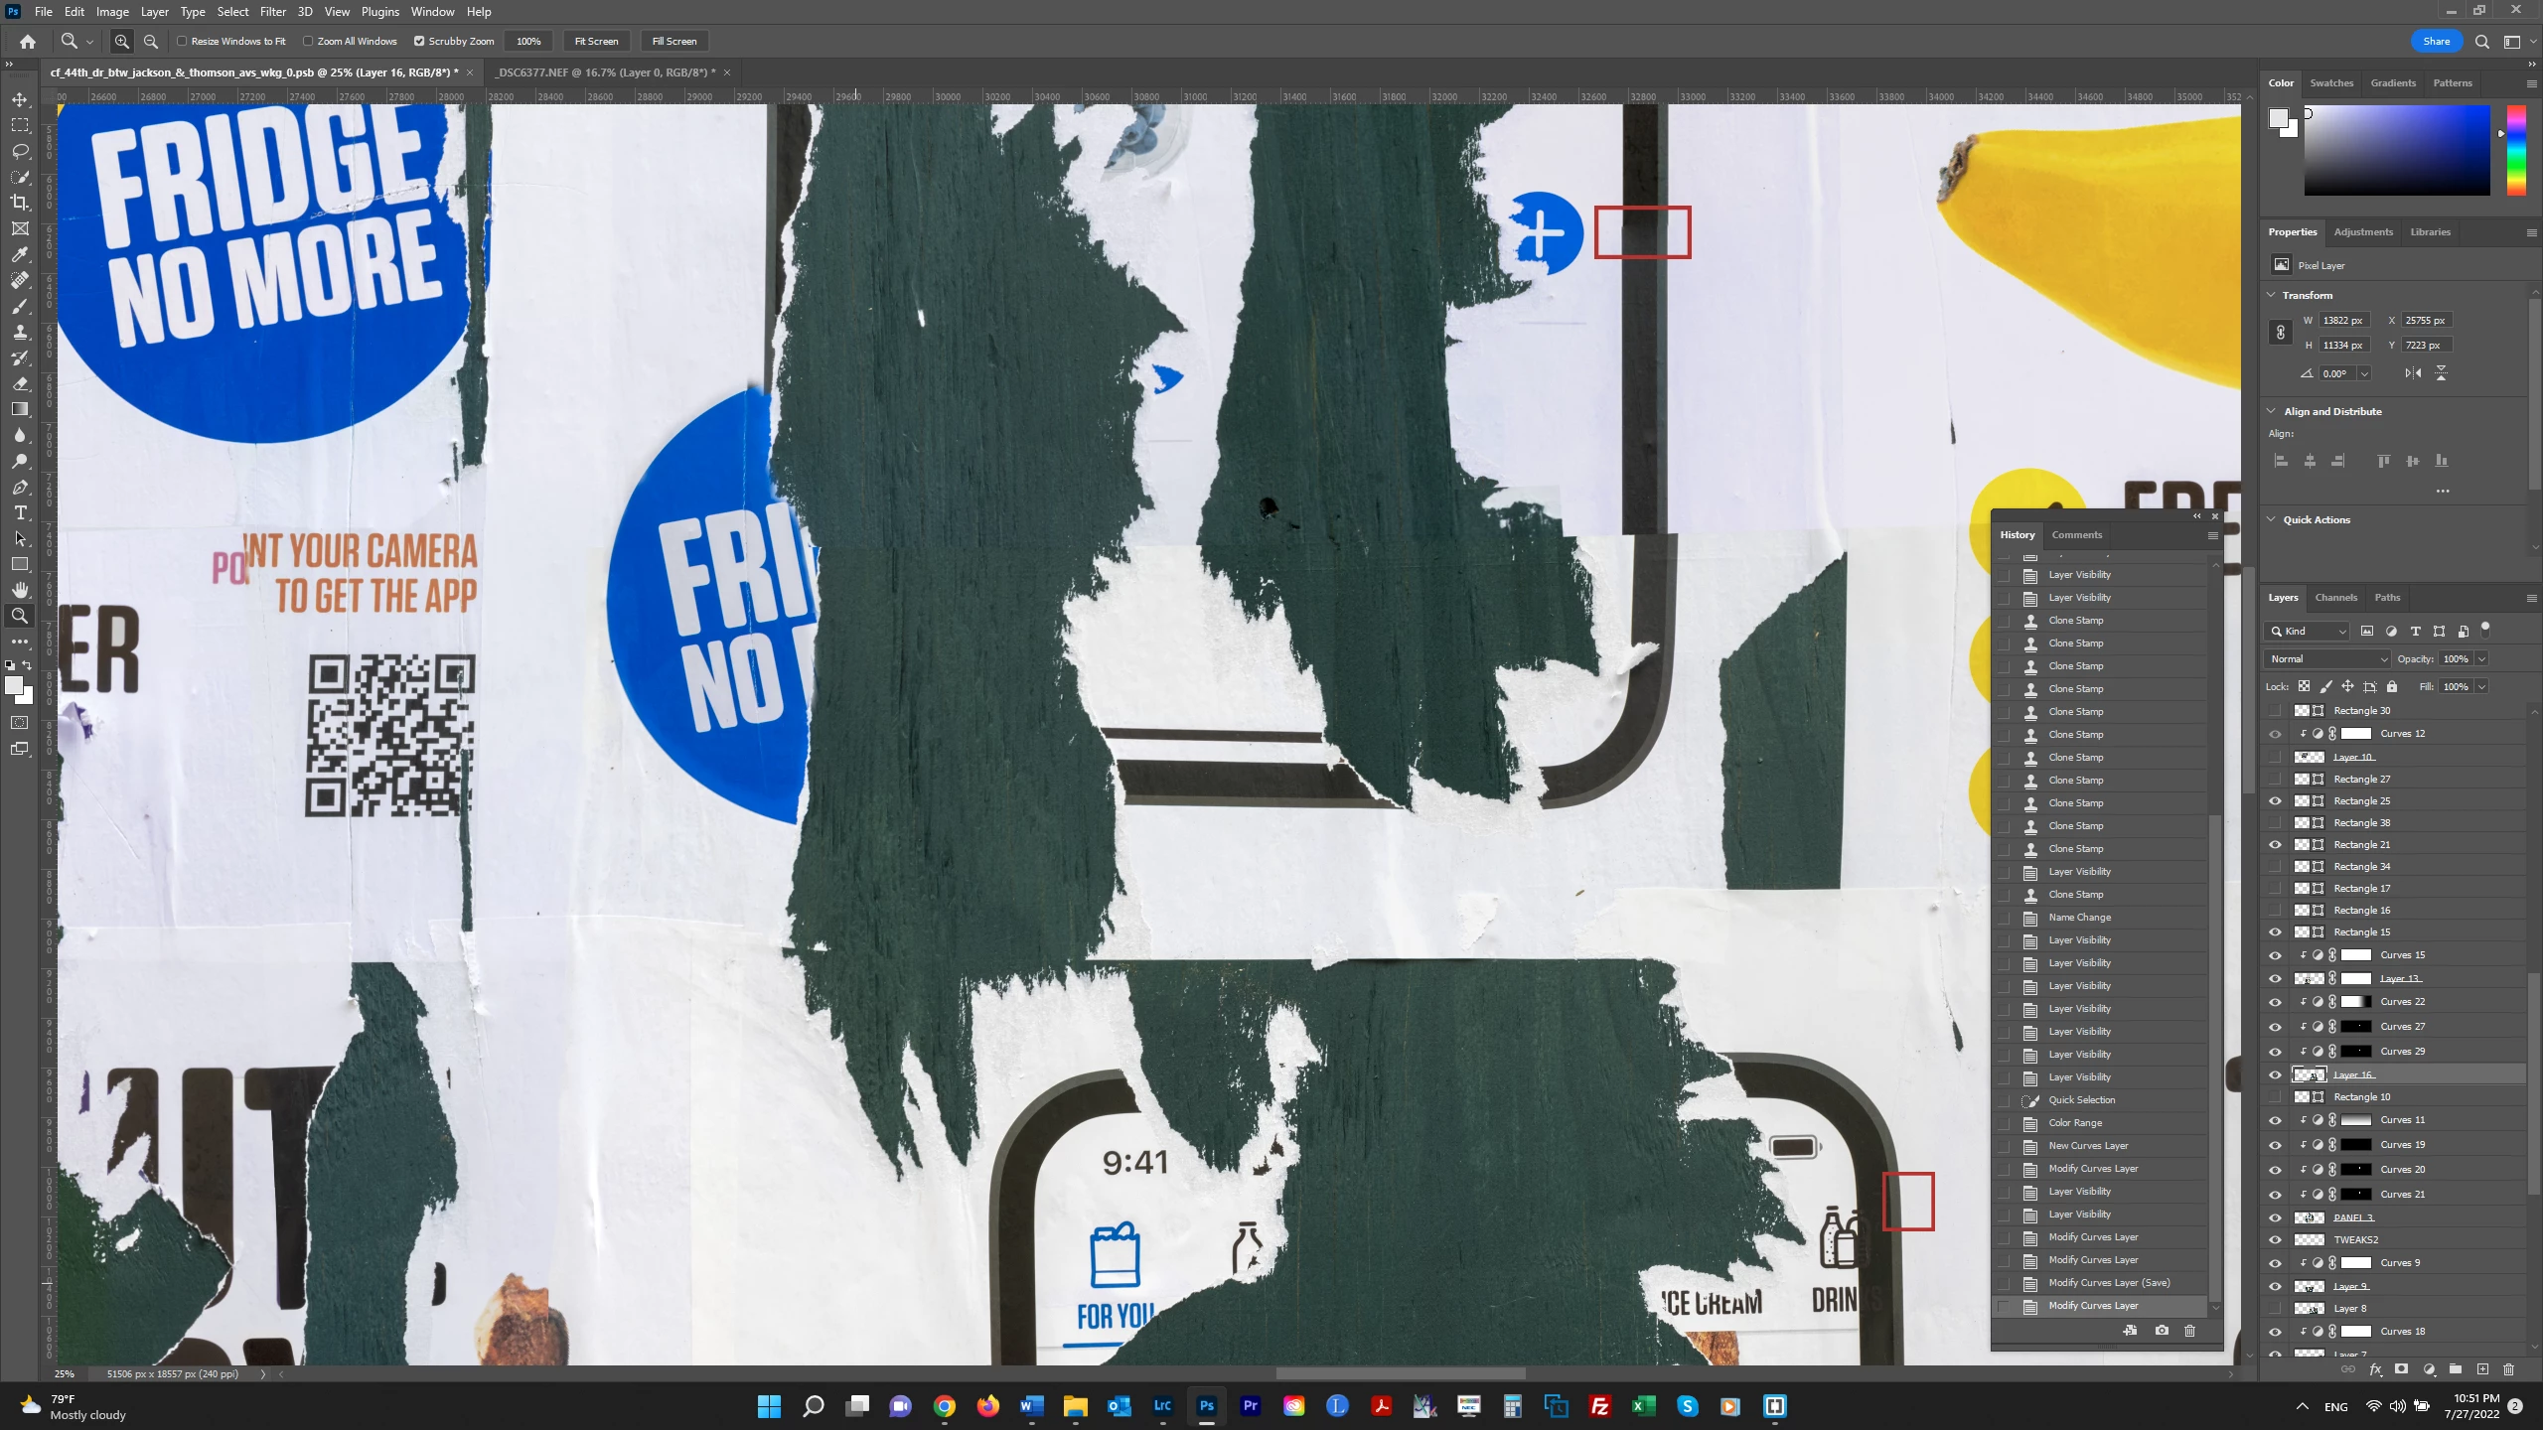Viewport: 2543px width, 1430px height.
Task: Delete current state in History panel
Action: pos(2189,1331)
